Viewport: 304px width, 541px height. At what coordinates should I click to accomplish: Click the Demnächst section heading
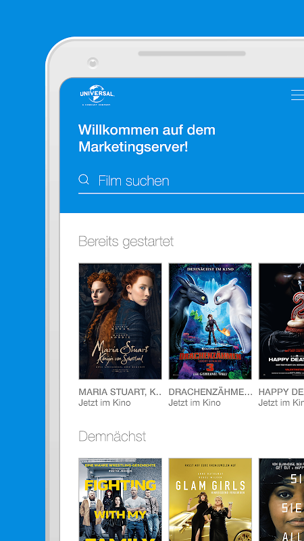[x=112, y=436]
